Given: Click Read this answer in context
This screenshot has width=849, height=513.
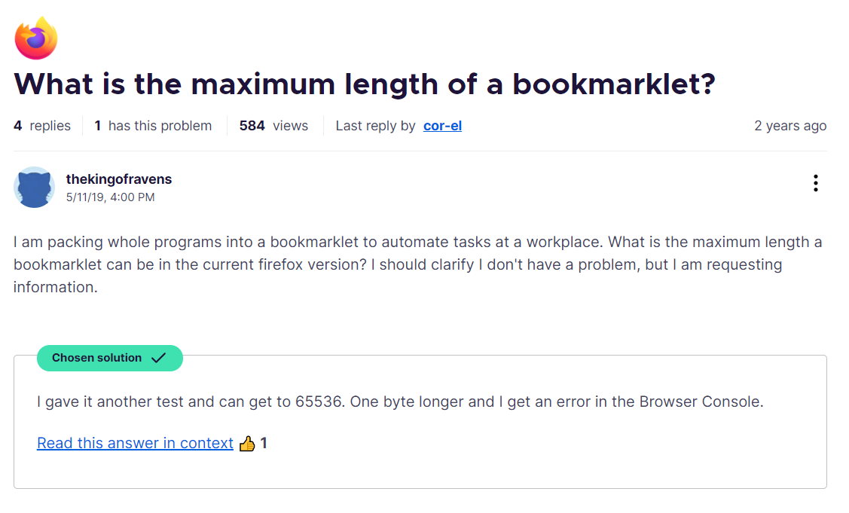Looking at the screenshot, I should (x=135, y=443).
